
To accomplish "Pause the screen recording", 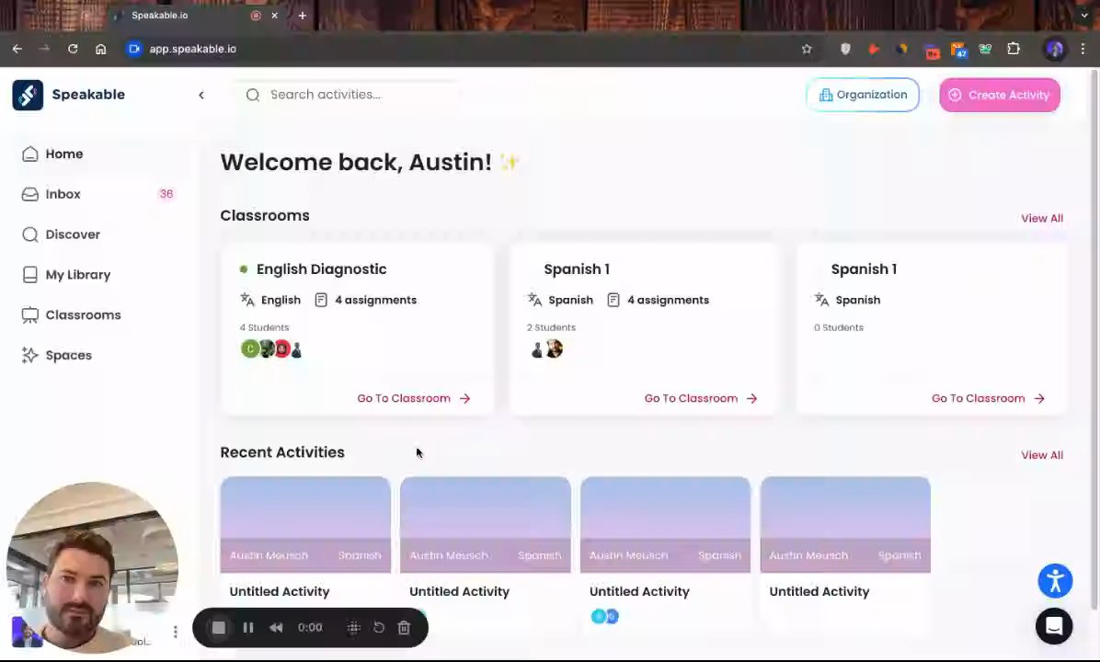I will (x=247, y=628).
